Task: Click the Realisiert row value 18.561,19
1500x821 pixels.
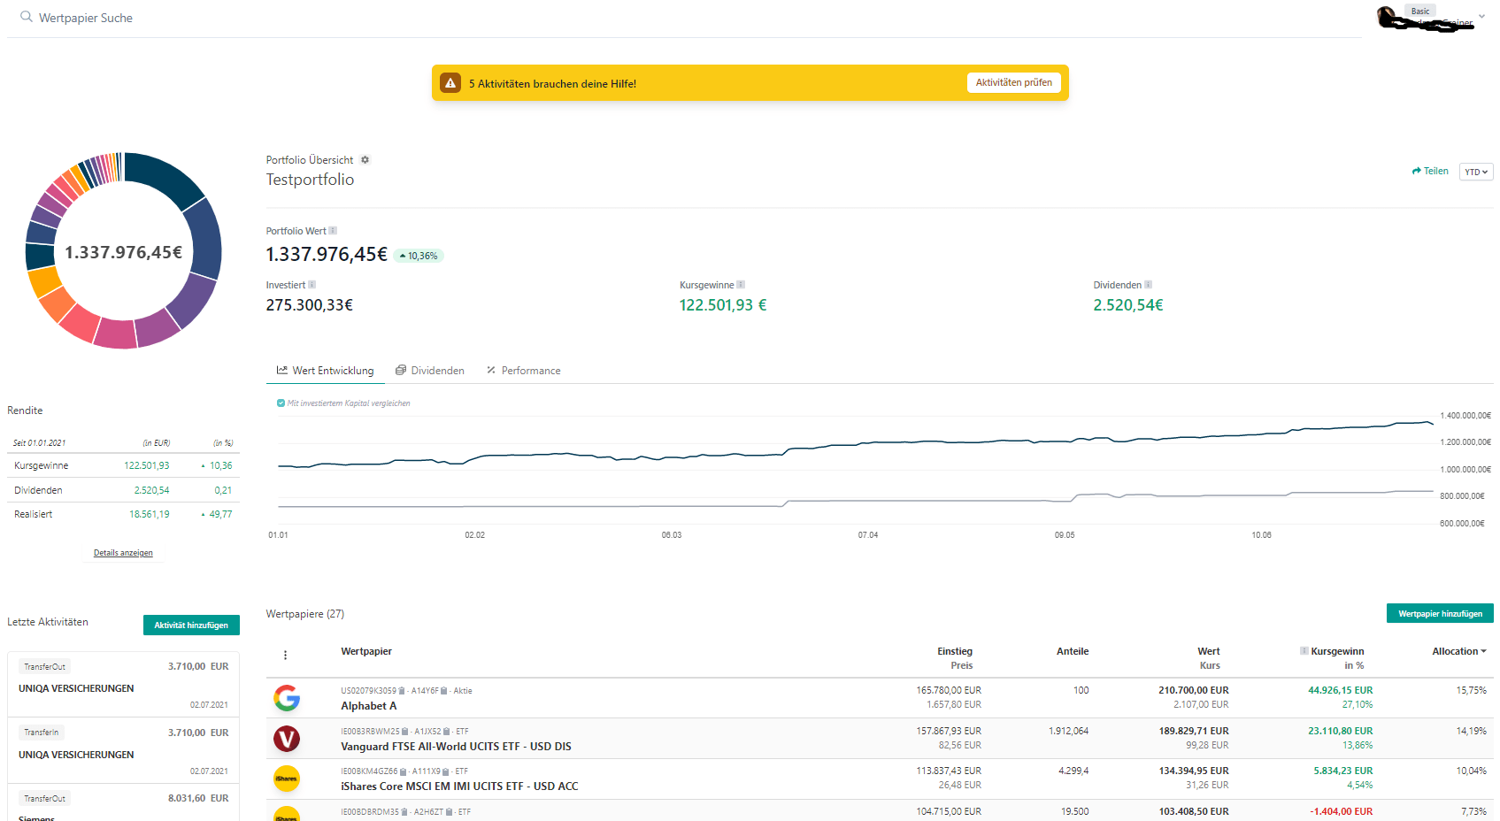Action: (x=150, y=514)
